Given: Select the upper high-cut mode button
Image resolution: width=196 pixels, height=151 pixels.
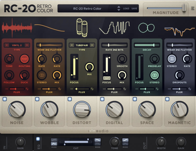Looking at the screenshot, I should tap(98, 140).
